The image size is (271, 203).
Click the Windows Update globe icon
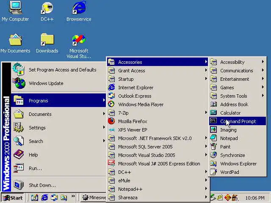pos(19,83)
